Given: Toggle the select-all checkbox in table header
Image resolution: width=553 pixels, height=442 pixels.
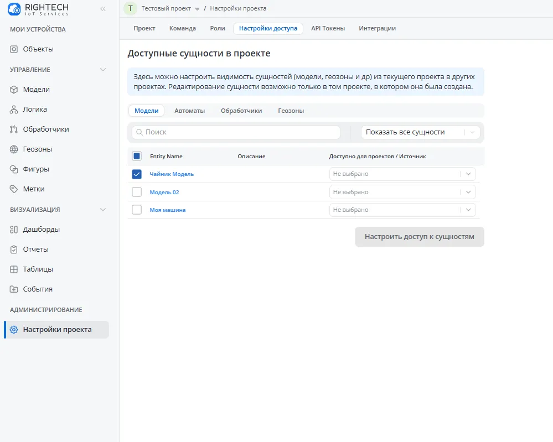Looking at the screenshot, I should click(x=137, y=156).
